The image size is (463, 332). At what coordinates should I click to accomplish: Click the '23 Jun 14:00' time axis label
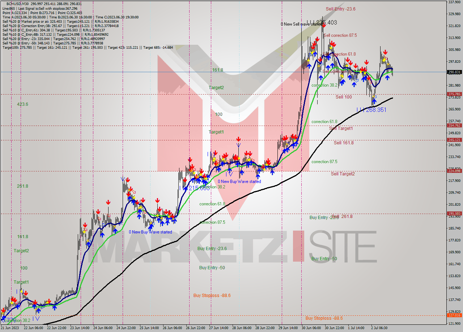click(79, 328)
